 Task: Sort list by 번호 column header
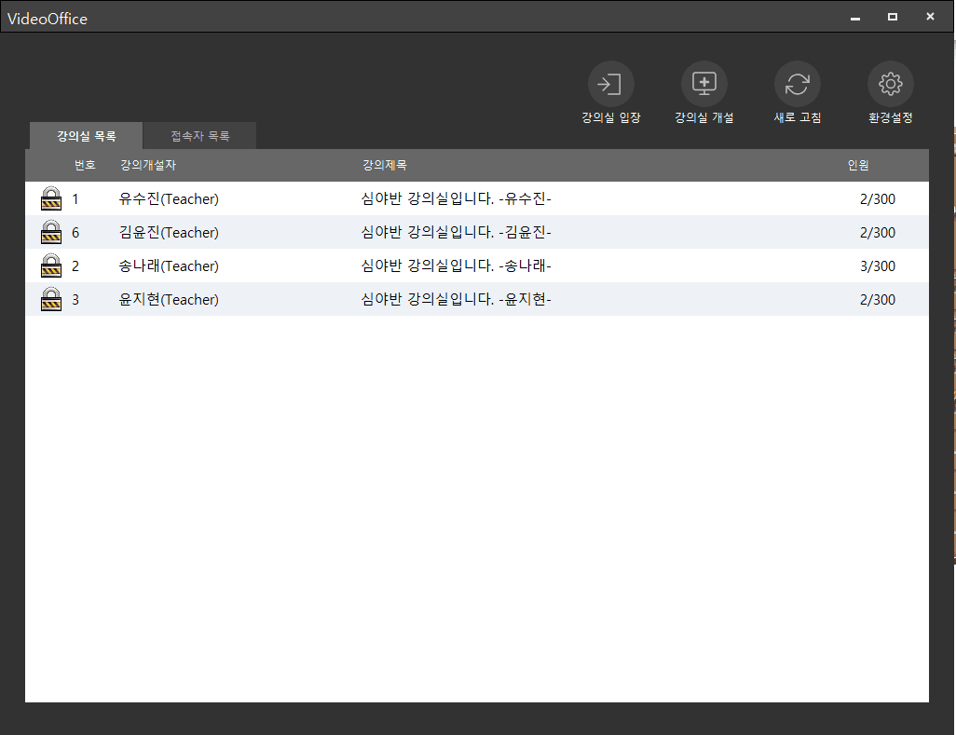[85, 165]
